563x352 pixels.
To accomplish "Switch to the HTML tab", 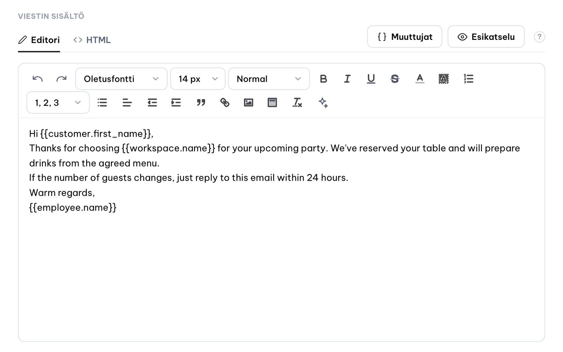I will coord(92,40).
